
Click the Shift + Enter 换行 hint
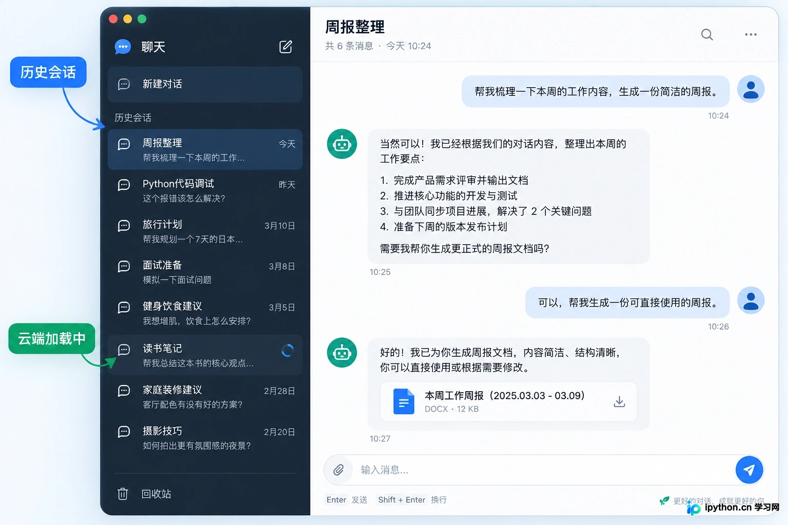coord(412,500)
